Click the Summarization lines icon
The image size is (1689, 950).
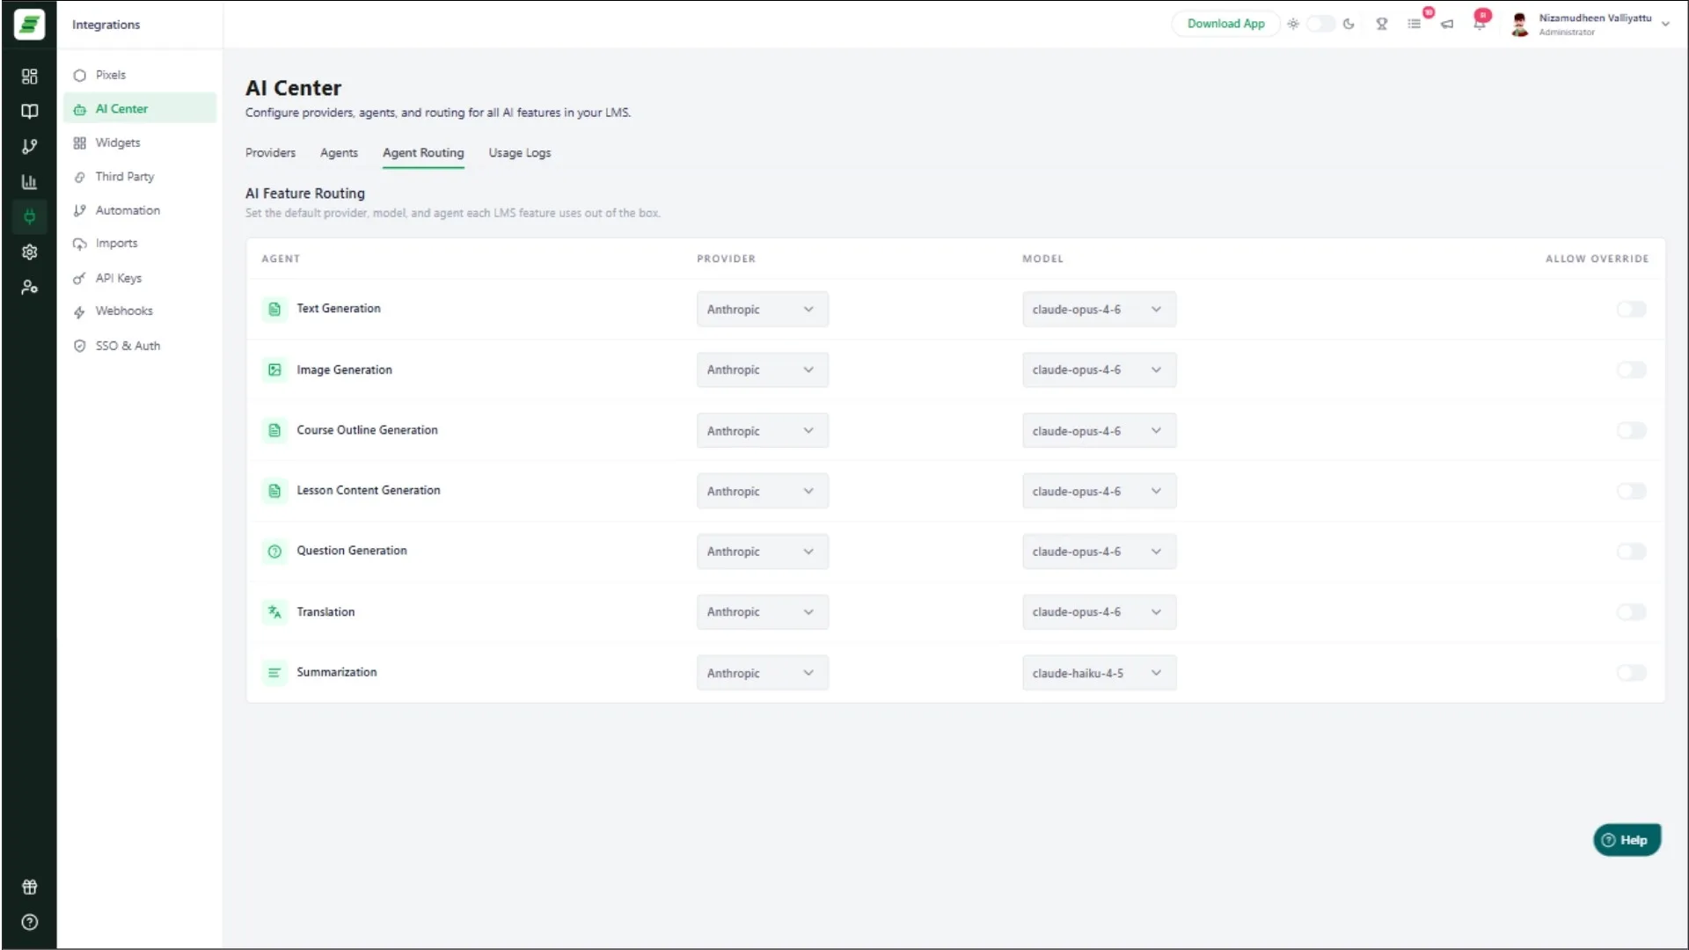click(274, 673)
